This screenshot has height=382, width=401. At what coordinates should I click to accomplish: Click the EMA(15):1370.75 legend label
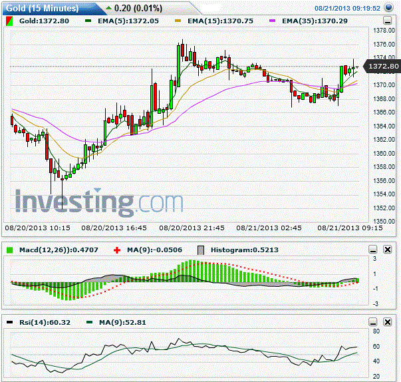pyautogui.click(x=220, y=21)
